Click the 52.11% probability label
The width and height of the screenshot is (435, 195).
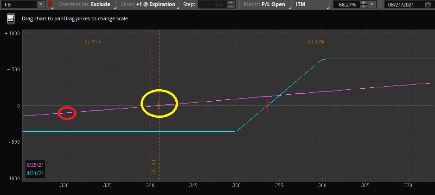(x=91, y=42)
